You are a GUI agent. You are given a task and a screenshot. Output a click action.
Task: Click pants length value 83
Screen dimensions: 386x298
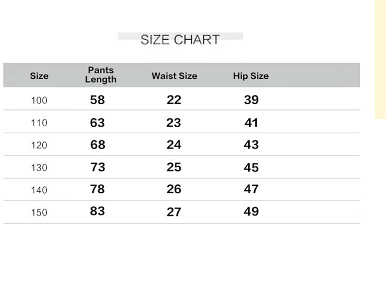(97, 211)
